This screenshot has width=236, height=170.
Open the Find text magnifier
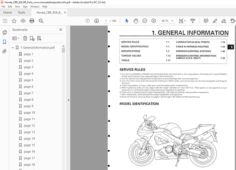[x=41, y=21]
